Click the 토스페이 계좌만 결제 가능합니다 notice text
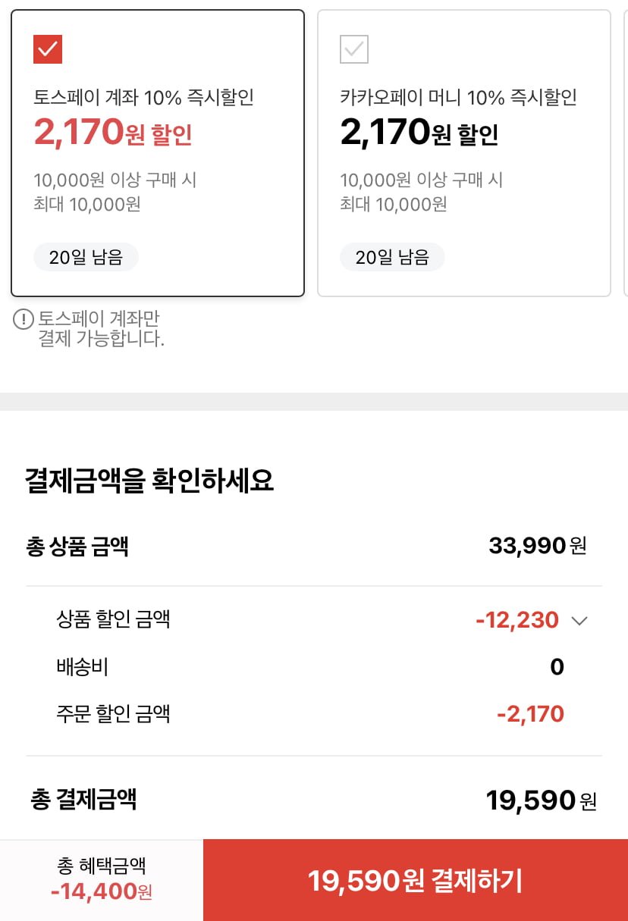This screenshot has height=921, width=628. pos(101,328)
